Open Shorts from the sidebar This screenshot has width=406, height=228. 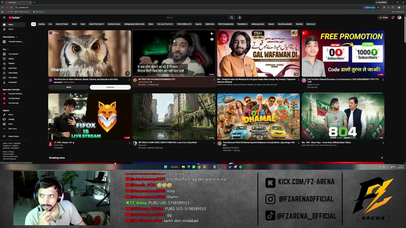[x=13, y=29]
